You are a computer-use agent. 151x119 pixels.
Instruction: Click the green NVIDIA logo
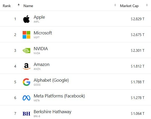[x=26, y=50]
